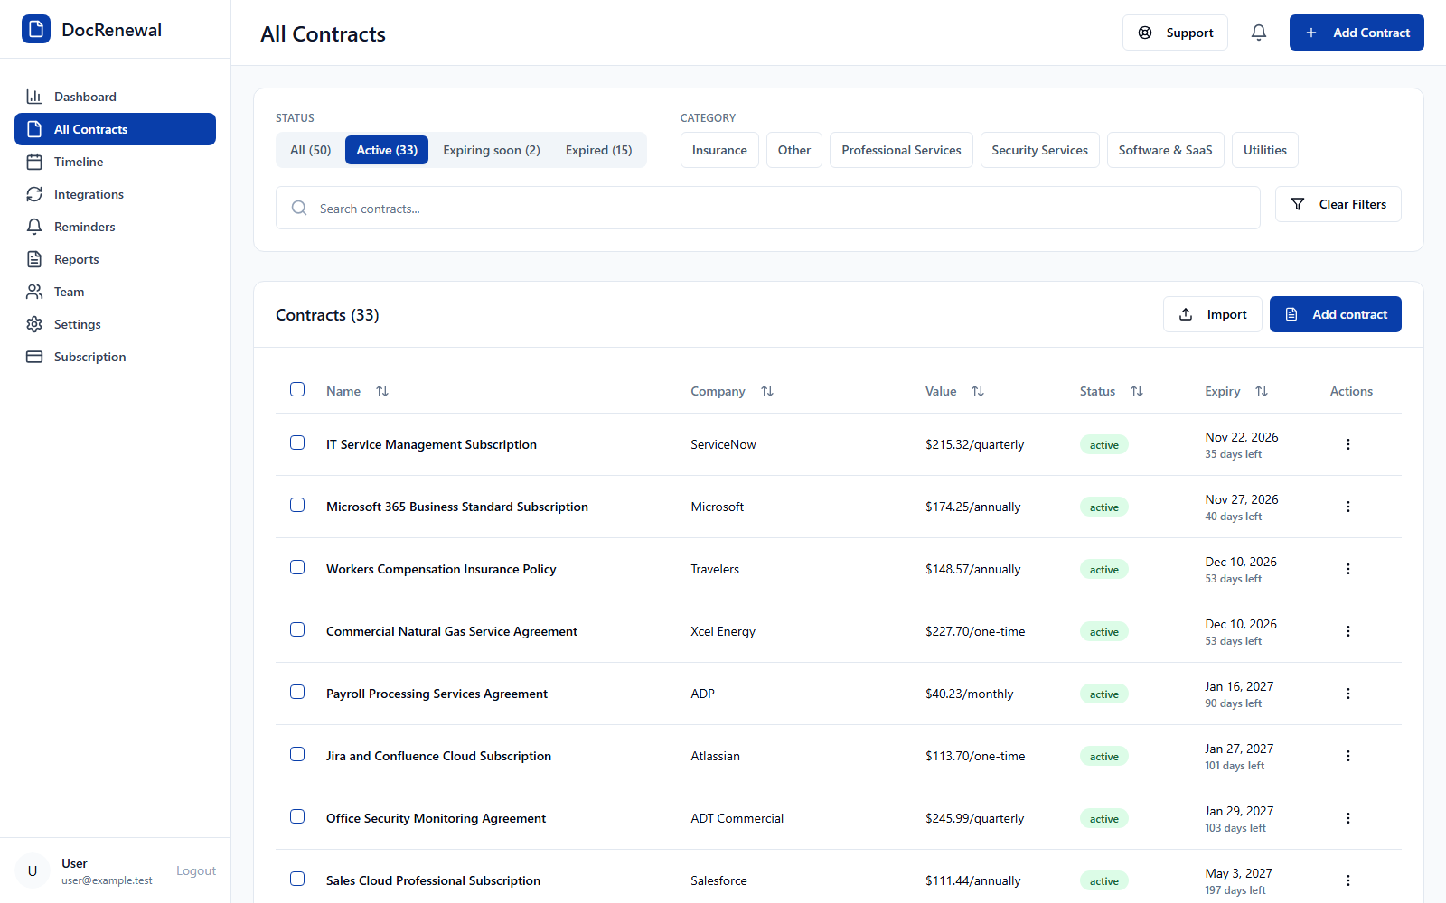1446x903 pixels.
Task: Sort contracts by Status column arrows
Action: click(x=1137, y=391)
